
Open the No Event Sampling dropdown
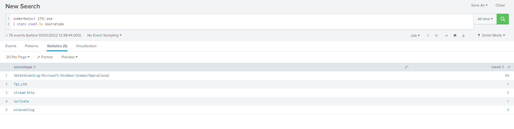click(x=104, y=35)
